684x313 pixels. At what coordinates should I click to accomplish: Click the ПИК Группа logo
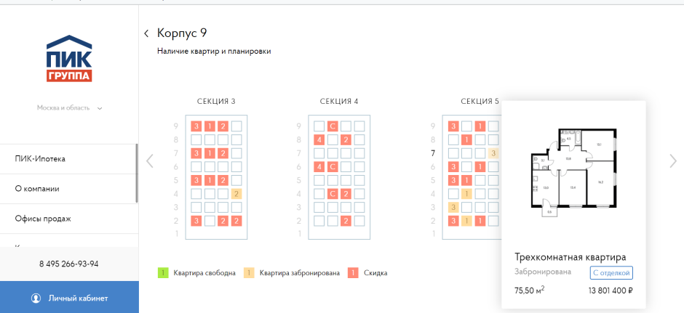(x=68, y=58)
